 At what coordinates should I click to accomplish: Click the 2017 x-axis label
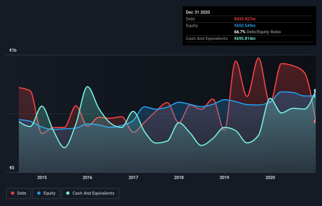(x=133, y=177)
